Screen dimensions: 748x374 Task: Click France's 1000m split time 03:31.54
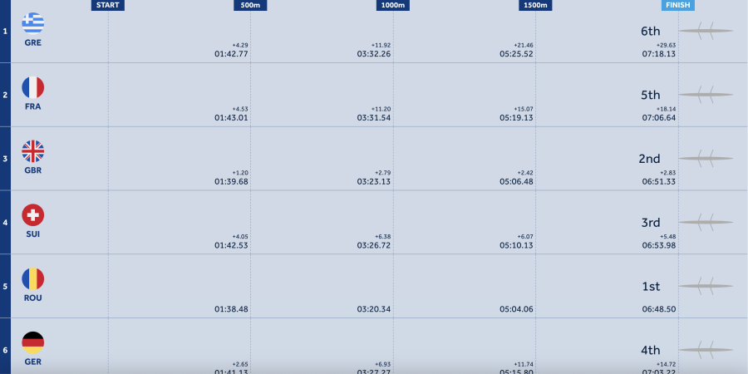pyautogui.click(x=374, y=118)
